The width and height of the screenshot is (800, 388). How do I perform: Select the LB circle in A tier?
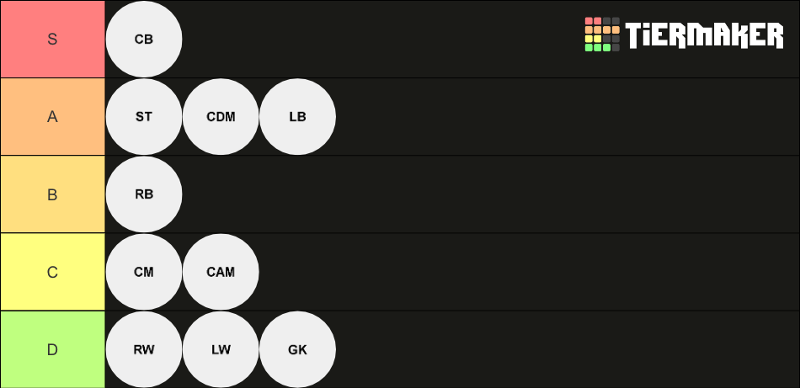pyautogui.click(x=297, y=117)
